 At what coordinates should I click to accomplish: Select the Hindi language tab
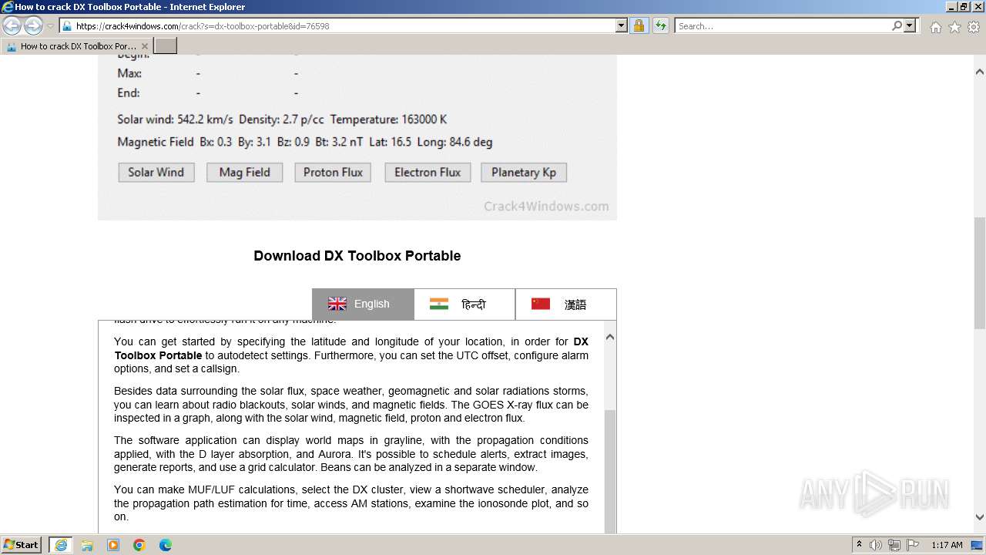pos(464,304)
